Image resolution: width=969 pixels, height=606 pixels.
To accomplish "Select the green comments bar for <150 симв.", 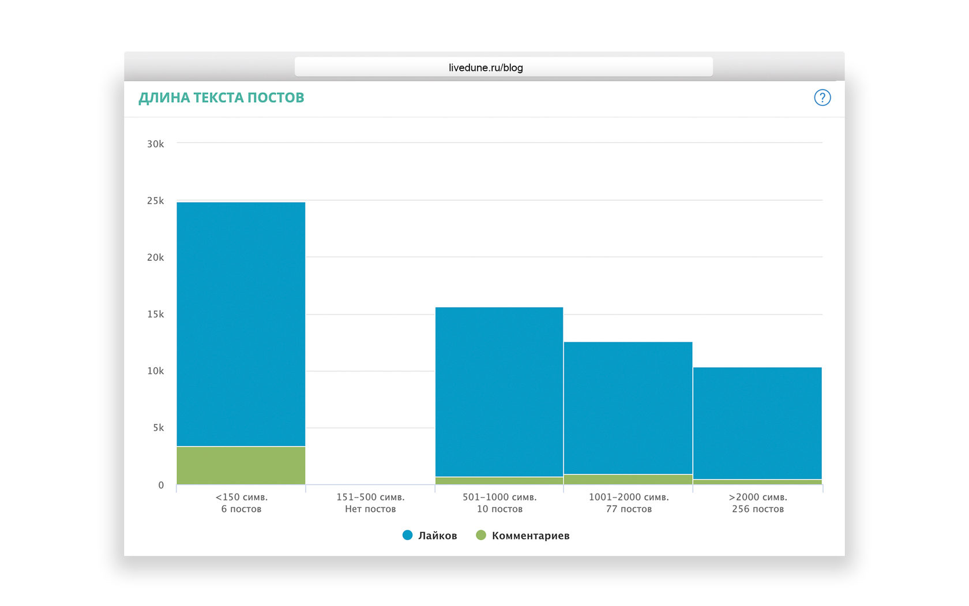I will [241, 466].
